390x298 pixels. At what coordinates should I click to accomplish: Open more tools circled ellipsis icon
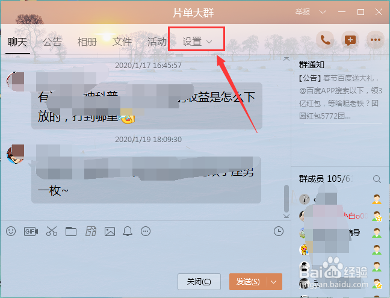pos(146,231)
